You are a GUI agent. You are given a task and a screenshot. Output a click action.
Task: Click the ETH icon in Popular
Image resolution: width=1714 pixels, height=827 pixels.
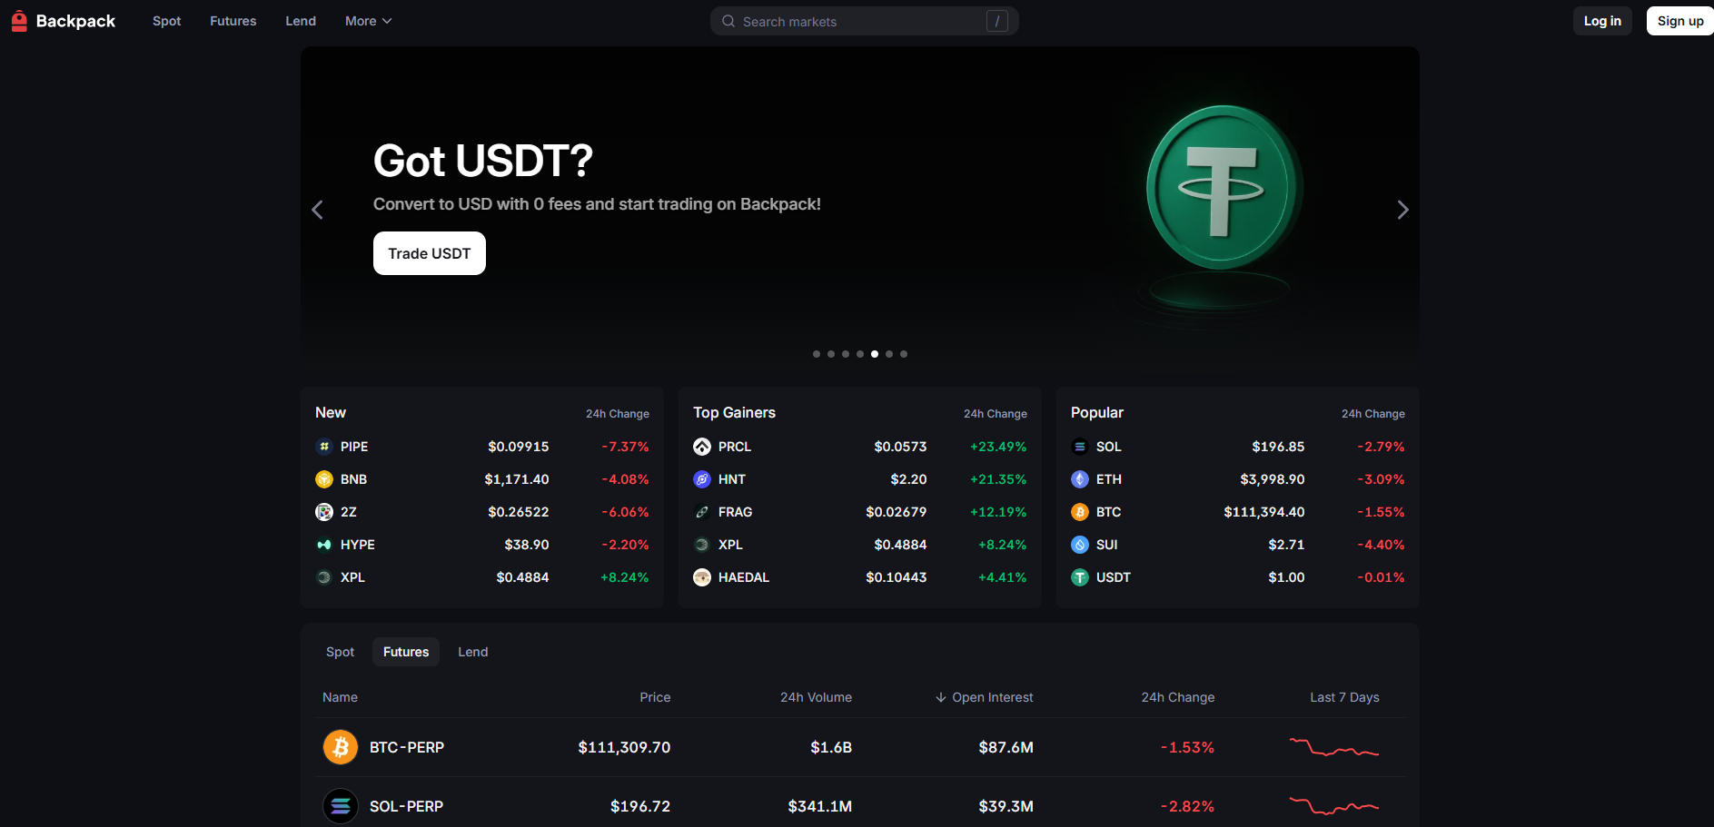[1080, 479]
